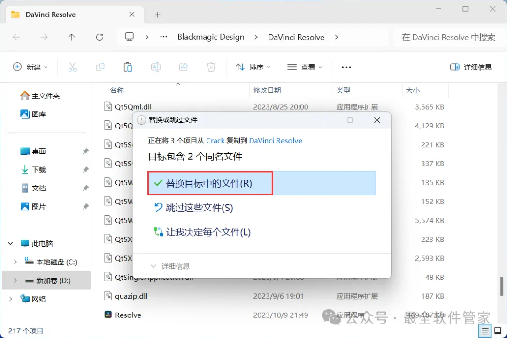This screenshot has height=338, width=507.
Task: Unpin 桌面 using its pin icon
Action: click(85, 151)
